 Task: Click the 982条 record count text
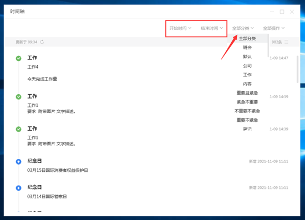(277, 42)
